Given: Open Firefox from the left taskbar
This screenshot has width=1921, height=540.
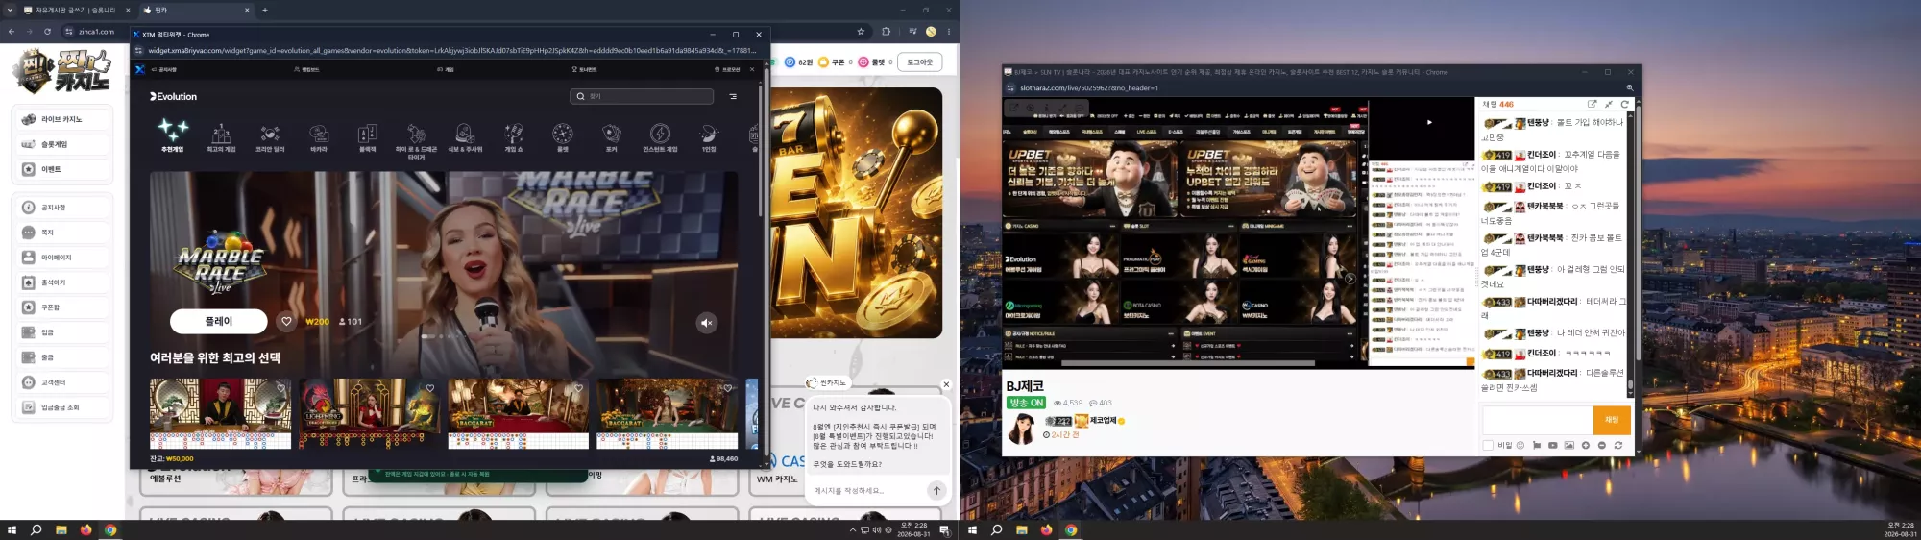Looking at the screenshot, I should pos(85,529).
